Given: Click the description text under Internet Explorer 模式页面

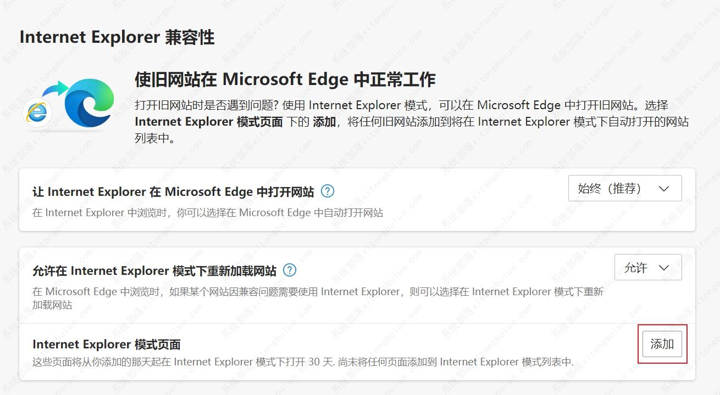Looking at the screenshot, I should pos(247,362).
